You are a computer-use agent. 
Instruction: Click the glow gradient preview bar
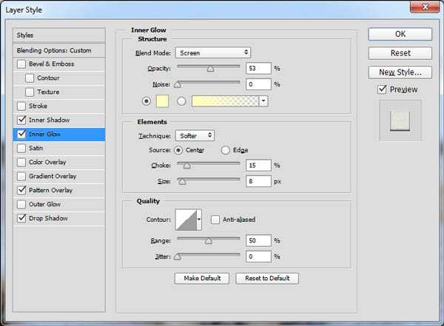[x=225, y=101]
